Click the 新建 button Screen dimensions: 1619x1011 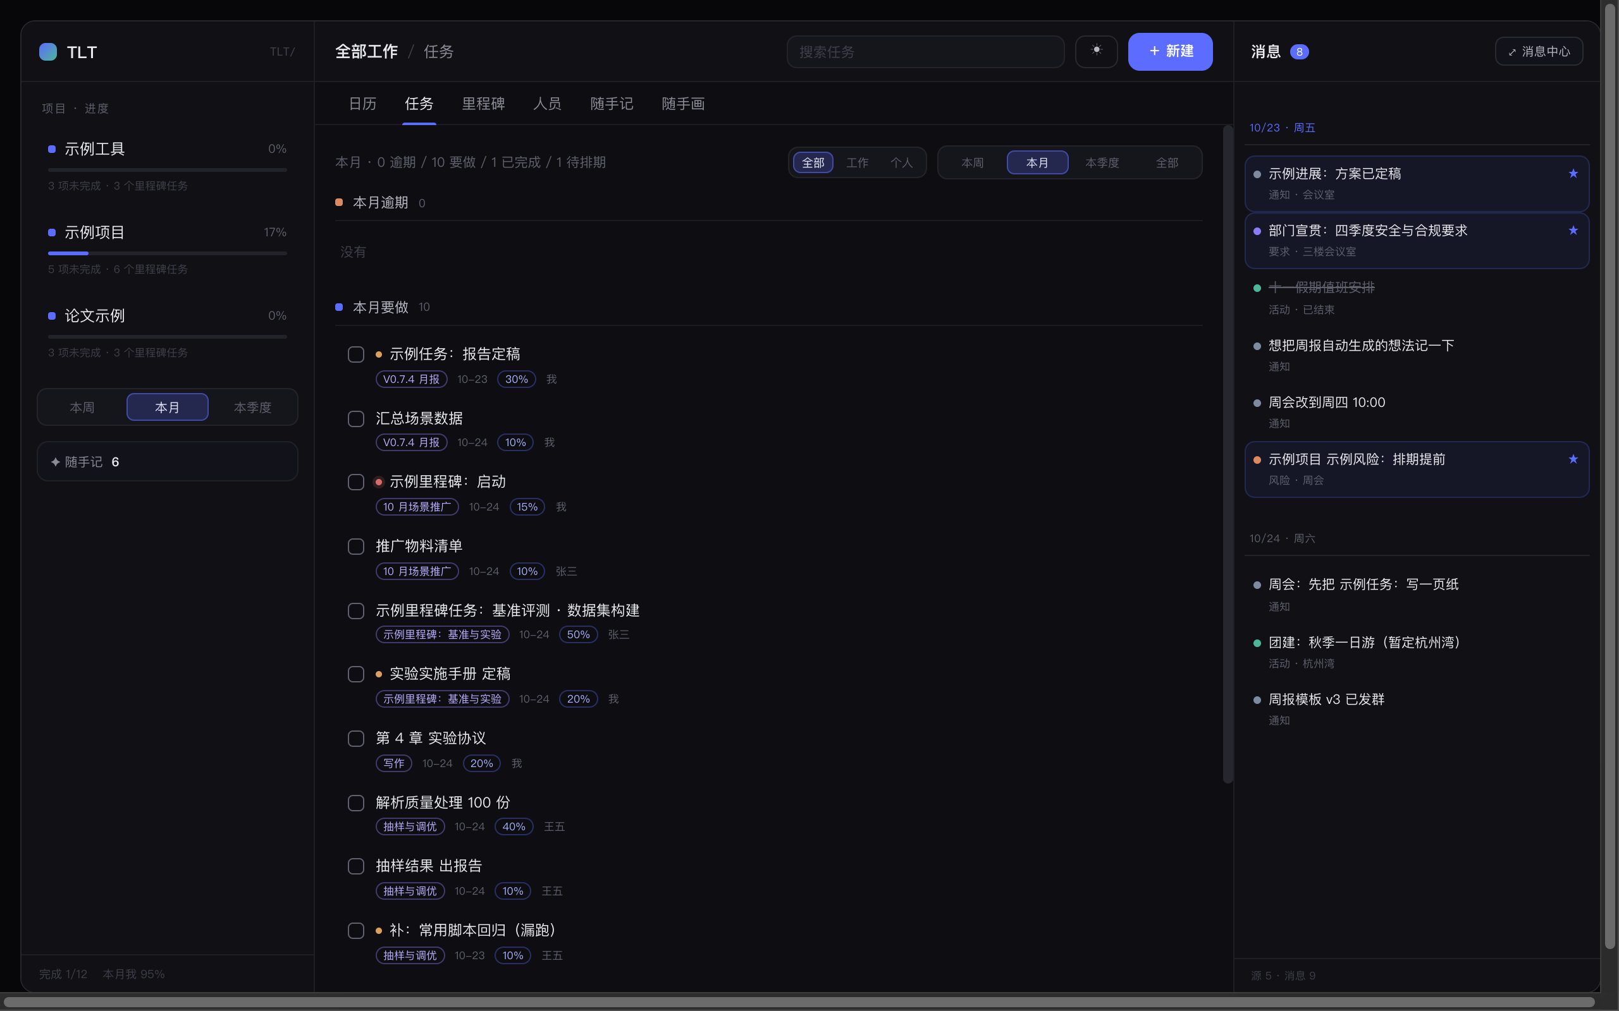(1170, 51)
